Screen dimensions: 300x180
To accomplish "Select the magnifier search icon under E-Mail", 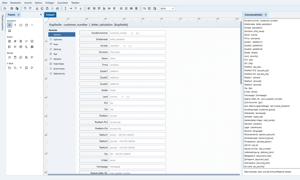I will [x=15, y=67].
